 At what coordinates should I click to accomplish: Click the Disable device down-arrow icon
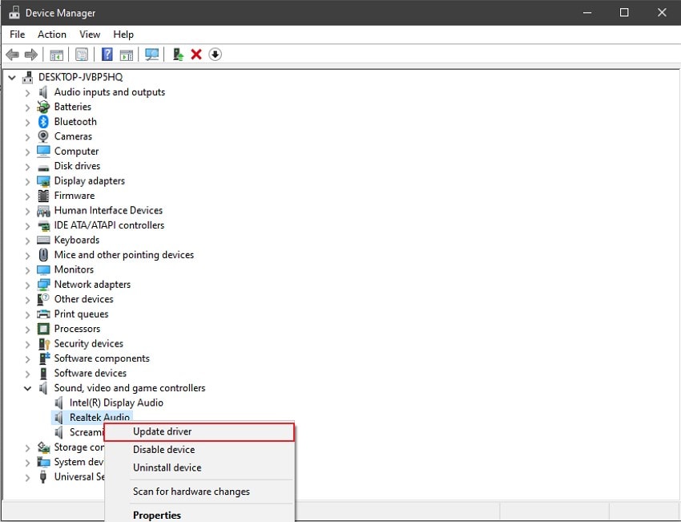(x=215, y=55)
